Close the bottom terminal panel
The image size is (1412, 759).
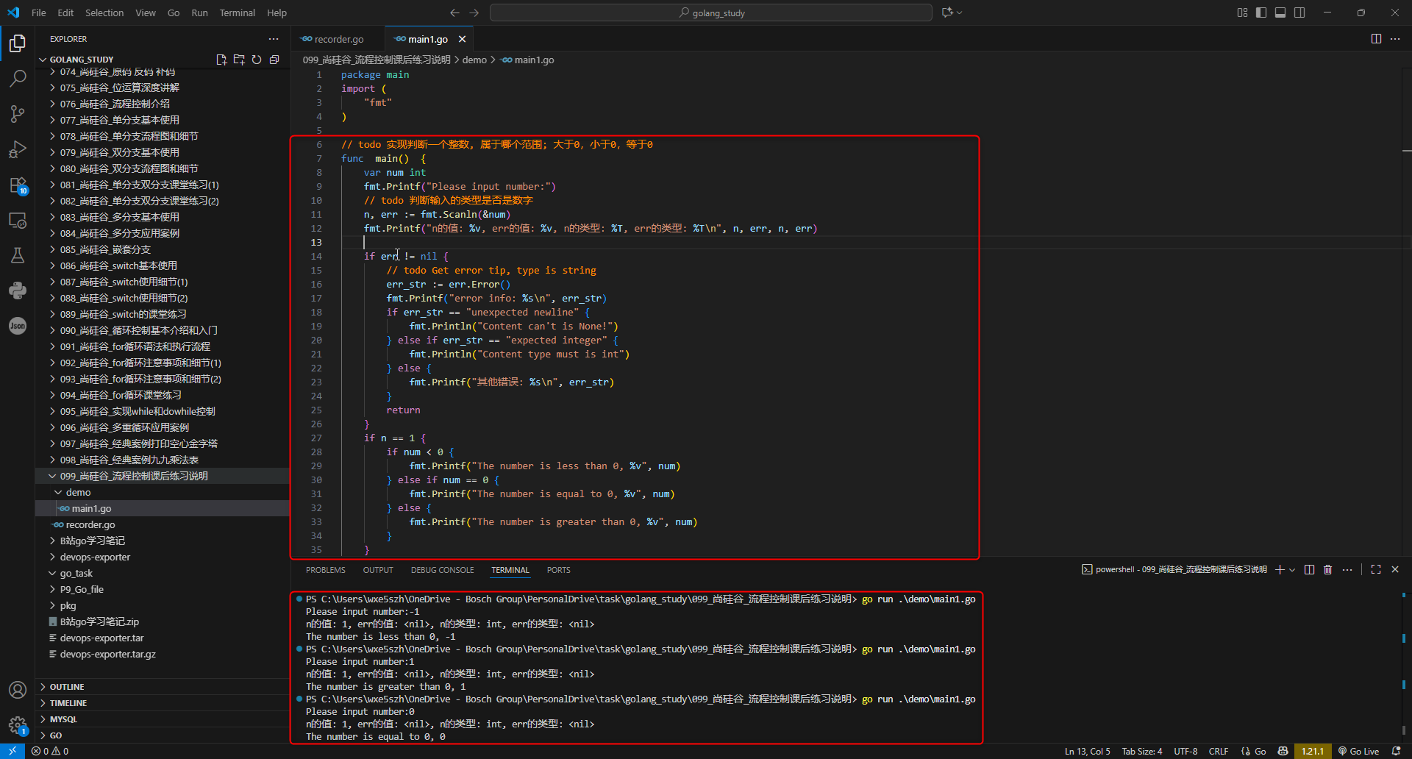[x=1395, y=570]
